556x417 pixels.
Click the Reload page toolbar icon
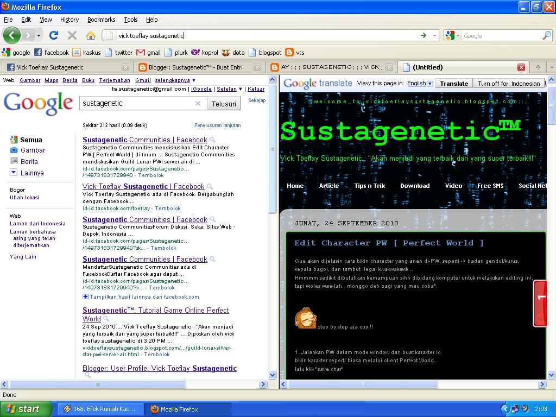[x=54, y=34]
